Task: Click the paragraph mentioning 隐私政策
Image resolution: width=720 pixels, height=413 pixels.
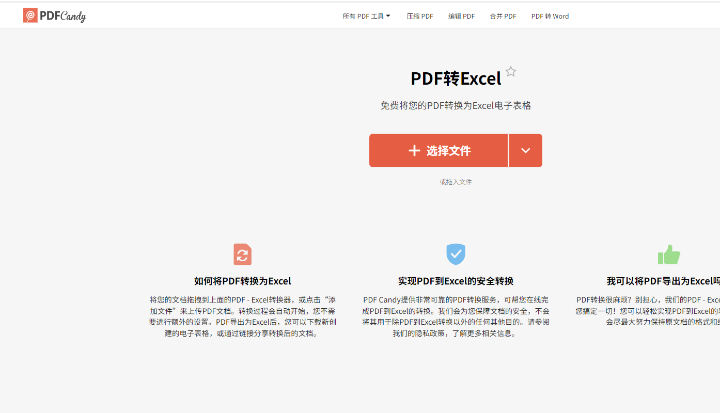Action: tap(456, 316)
